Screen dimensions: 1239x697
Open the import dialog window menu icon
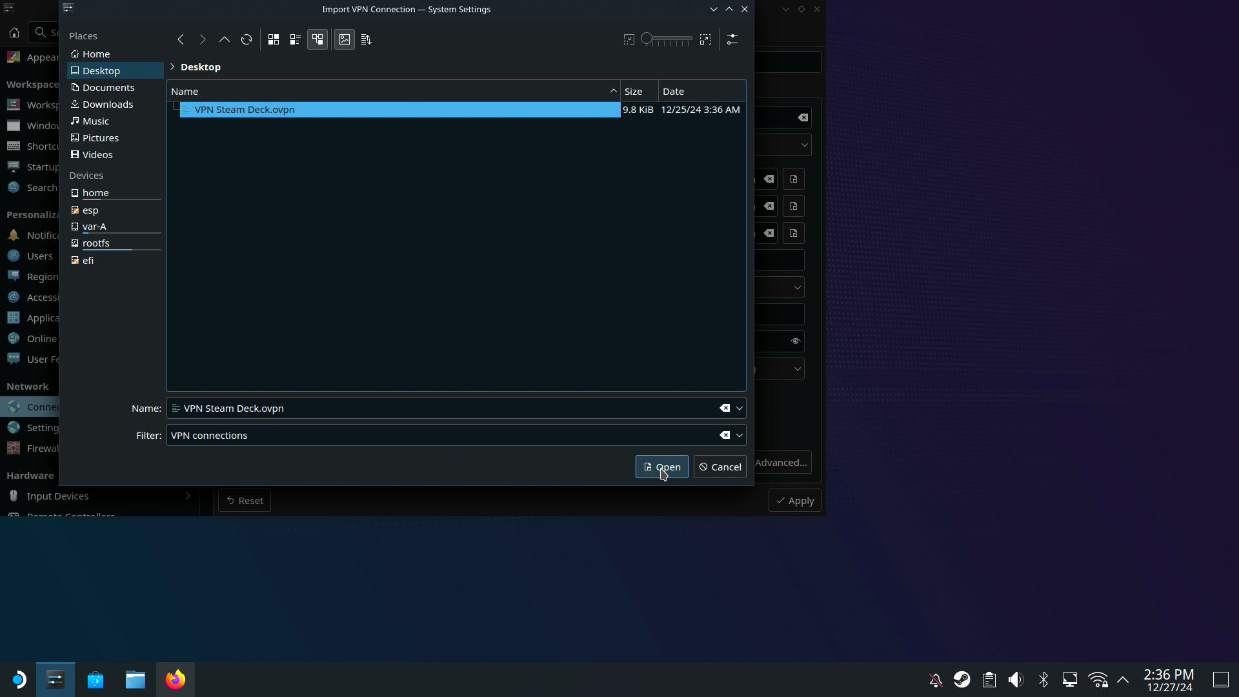pyautogui.click(x=68, y=9)
